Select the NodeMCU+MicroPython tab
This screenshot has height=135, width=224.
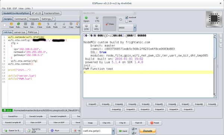(16, 13)
